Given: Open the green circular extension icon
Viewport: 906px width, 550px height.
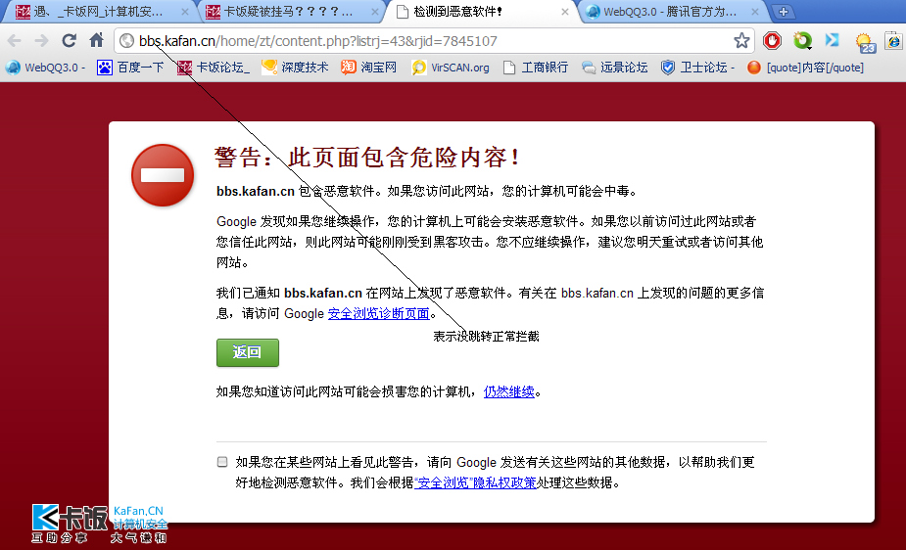Looking at the screenshot, I should click(802, 40).
